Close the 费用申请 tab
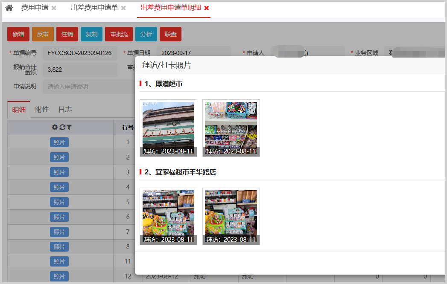Image resolution: width=447 pixels, height=284 pixels. (54, 8)
